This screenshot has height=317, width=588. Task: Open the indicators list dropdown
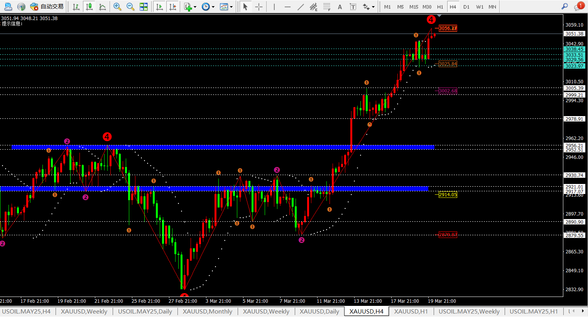click(190, 7)
